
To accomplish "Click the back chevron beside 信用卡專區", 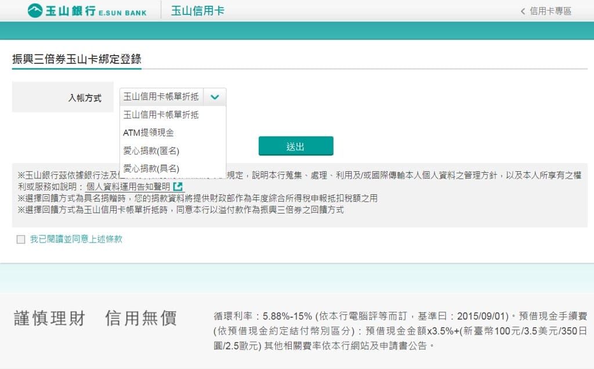I will [523, 12].
